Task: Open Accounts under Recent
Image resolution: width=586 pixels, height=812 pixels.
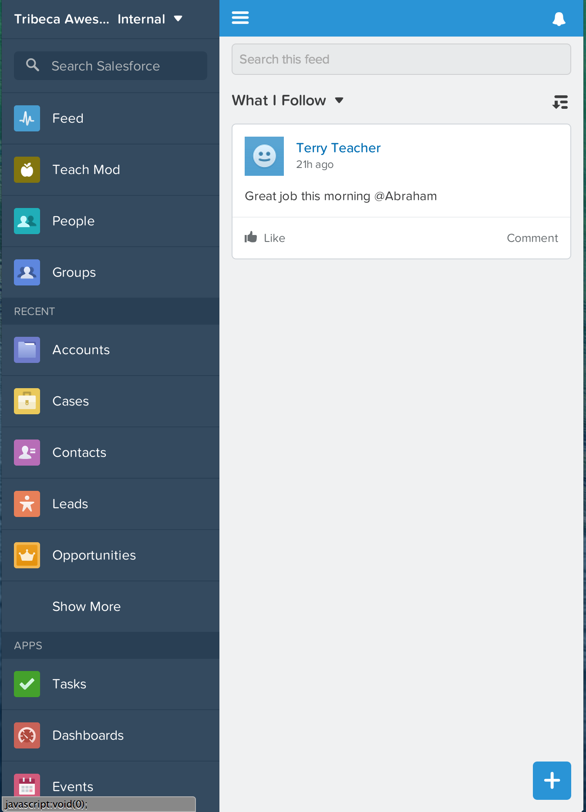Action: (111, 350)
